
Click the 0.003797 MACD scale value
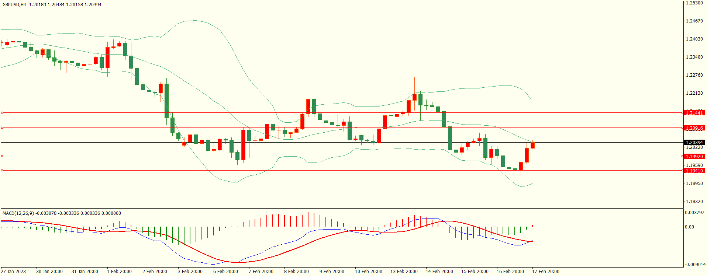point(694,213)
